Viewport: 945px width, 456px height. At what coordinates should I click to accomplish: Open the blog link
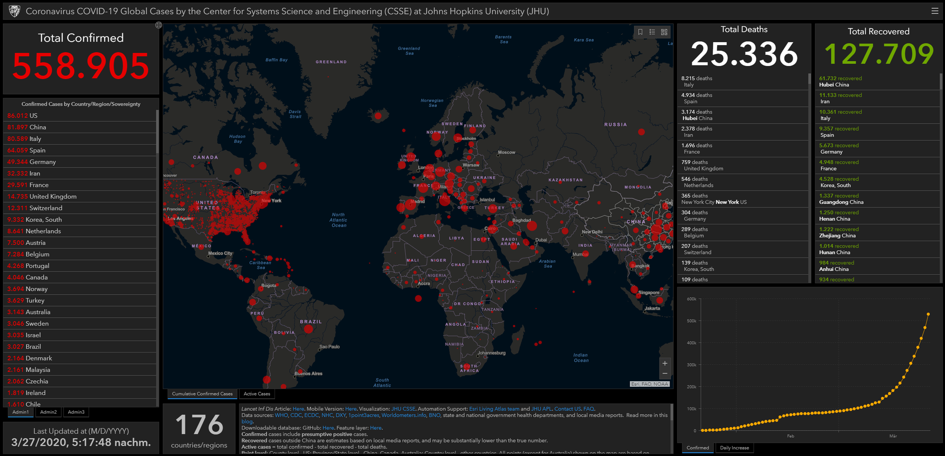pyautogui.click(x=247, y=421)
